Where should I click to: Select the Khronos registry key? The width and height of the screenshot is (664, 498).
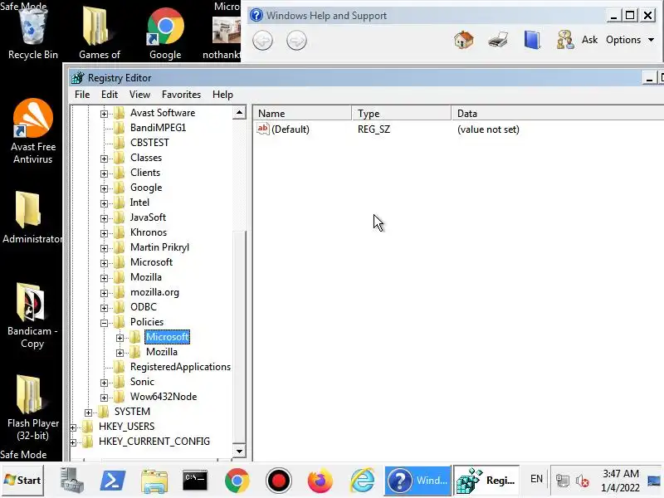click(149, 232)
